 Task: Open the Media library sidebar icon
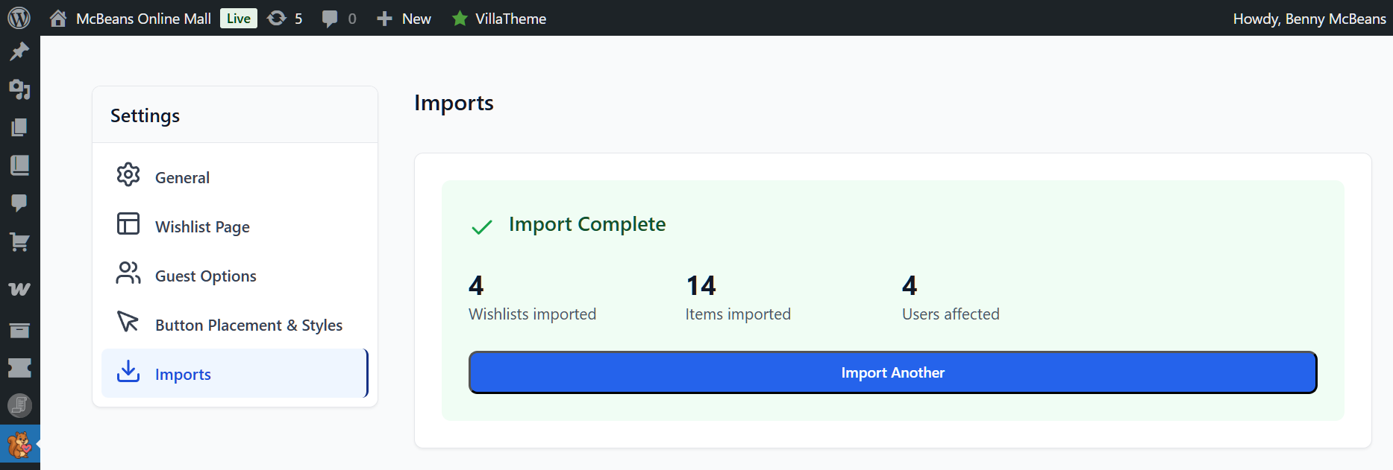[19, 89]
